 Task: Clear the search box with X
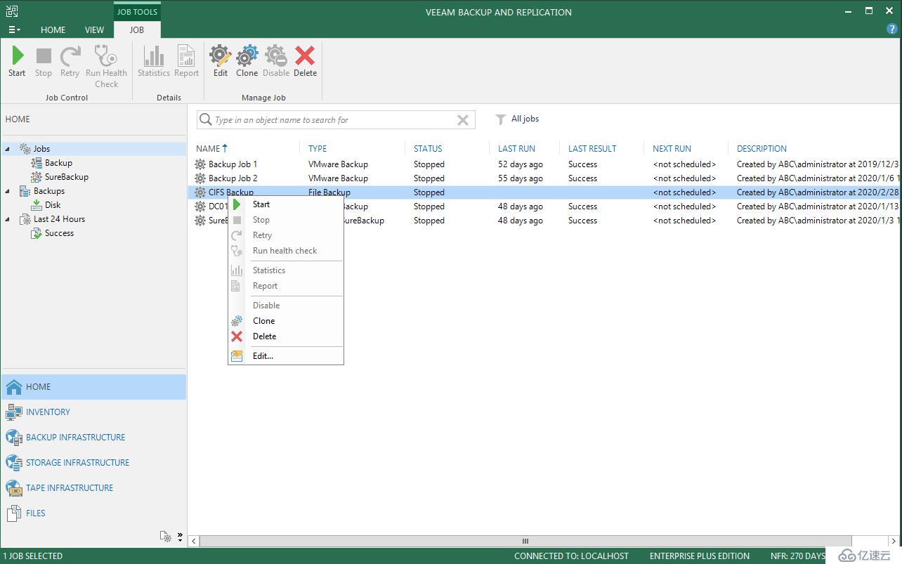click(462, 120)
